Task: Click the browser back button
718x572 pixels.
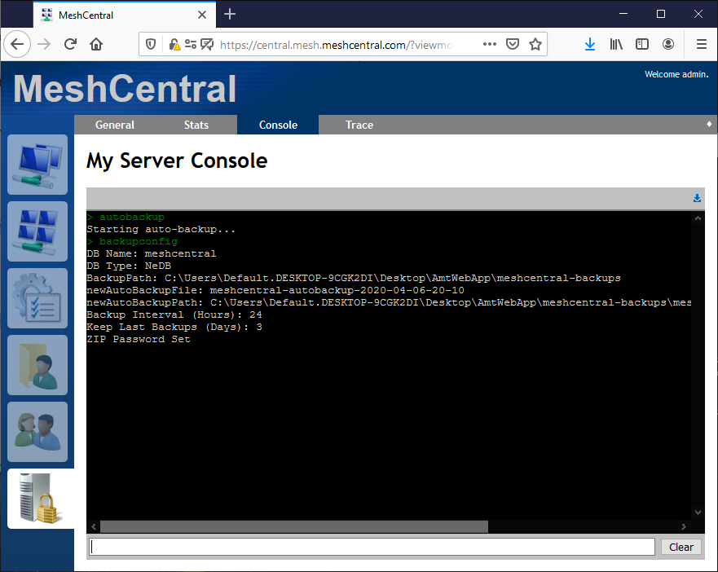Action: coord(17,45)
